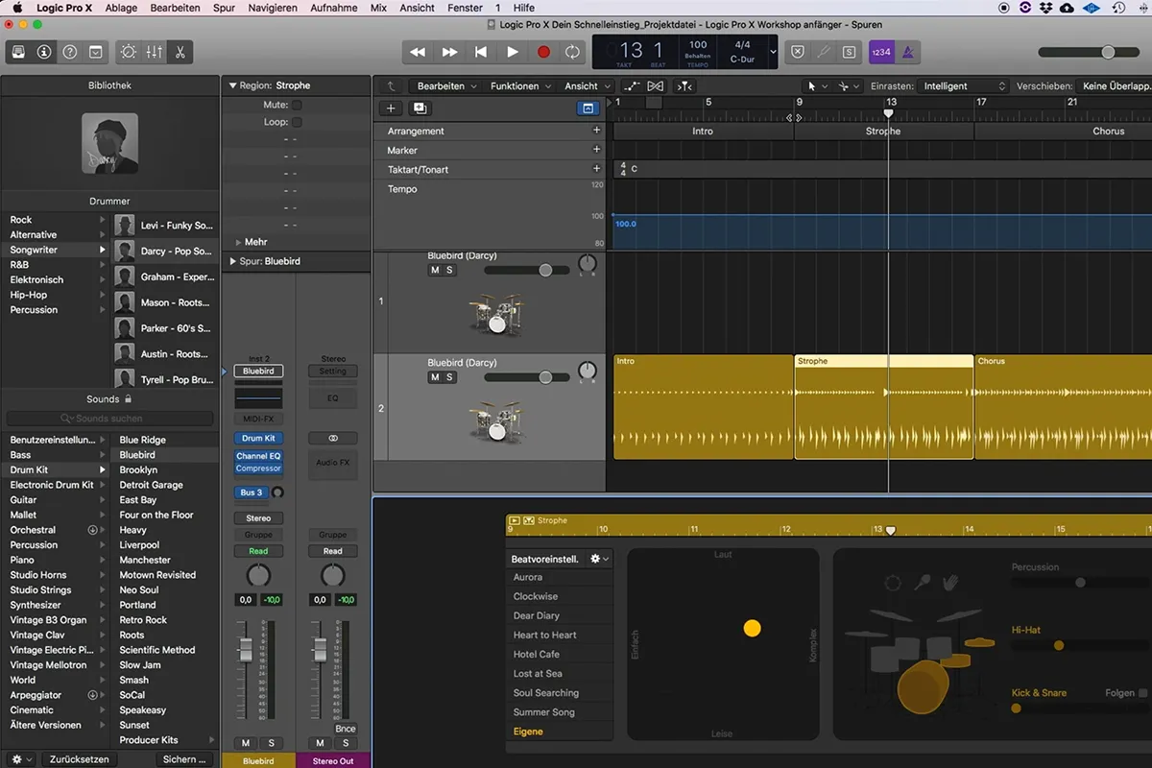Viewport: 1152px width, 768px height.
Task: Enable the Metronome click icon
Action: [907, 52]
